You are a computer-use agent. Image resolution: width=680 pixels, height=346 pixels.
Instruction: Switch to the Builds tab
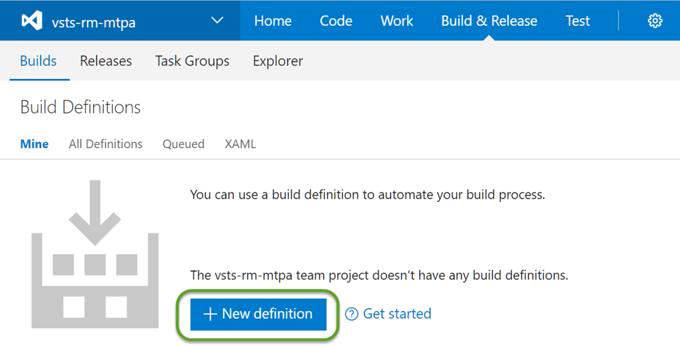point(39,61)
